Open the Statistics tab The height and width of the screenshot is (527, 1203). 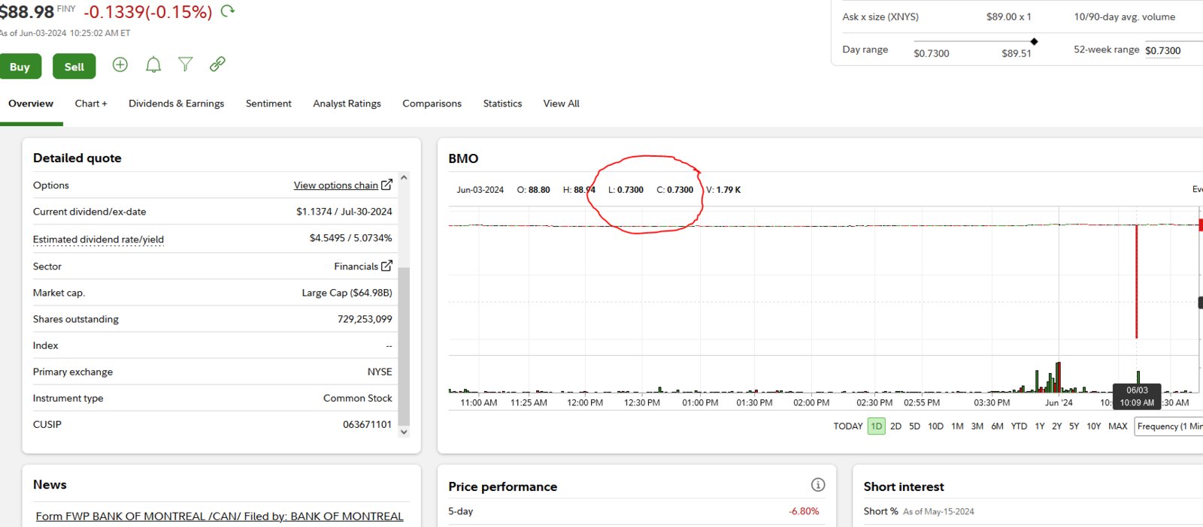tap(502, 104)
